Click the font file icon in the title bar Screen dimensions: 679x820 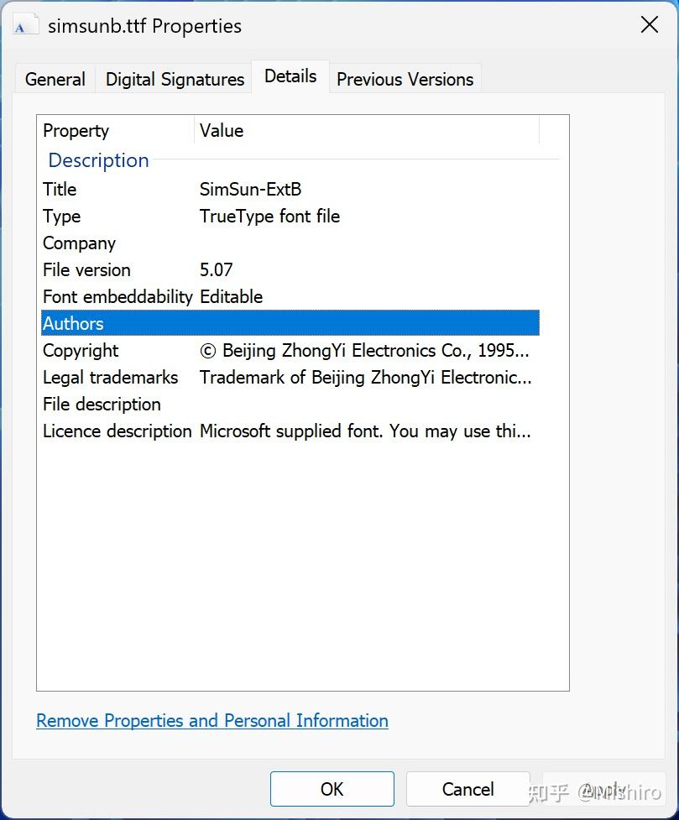pos(24,24)
